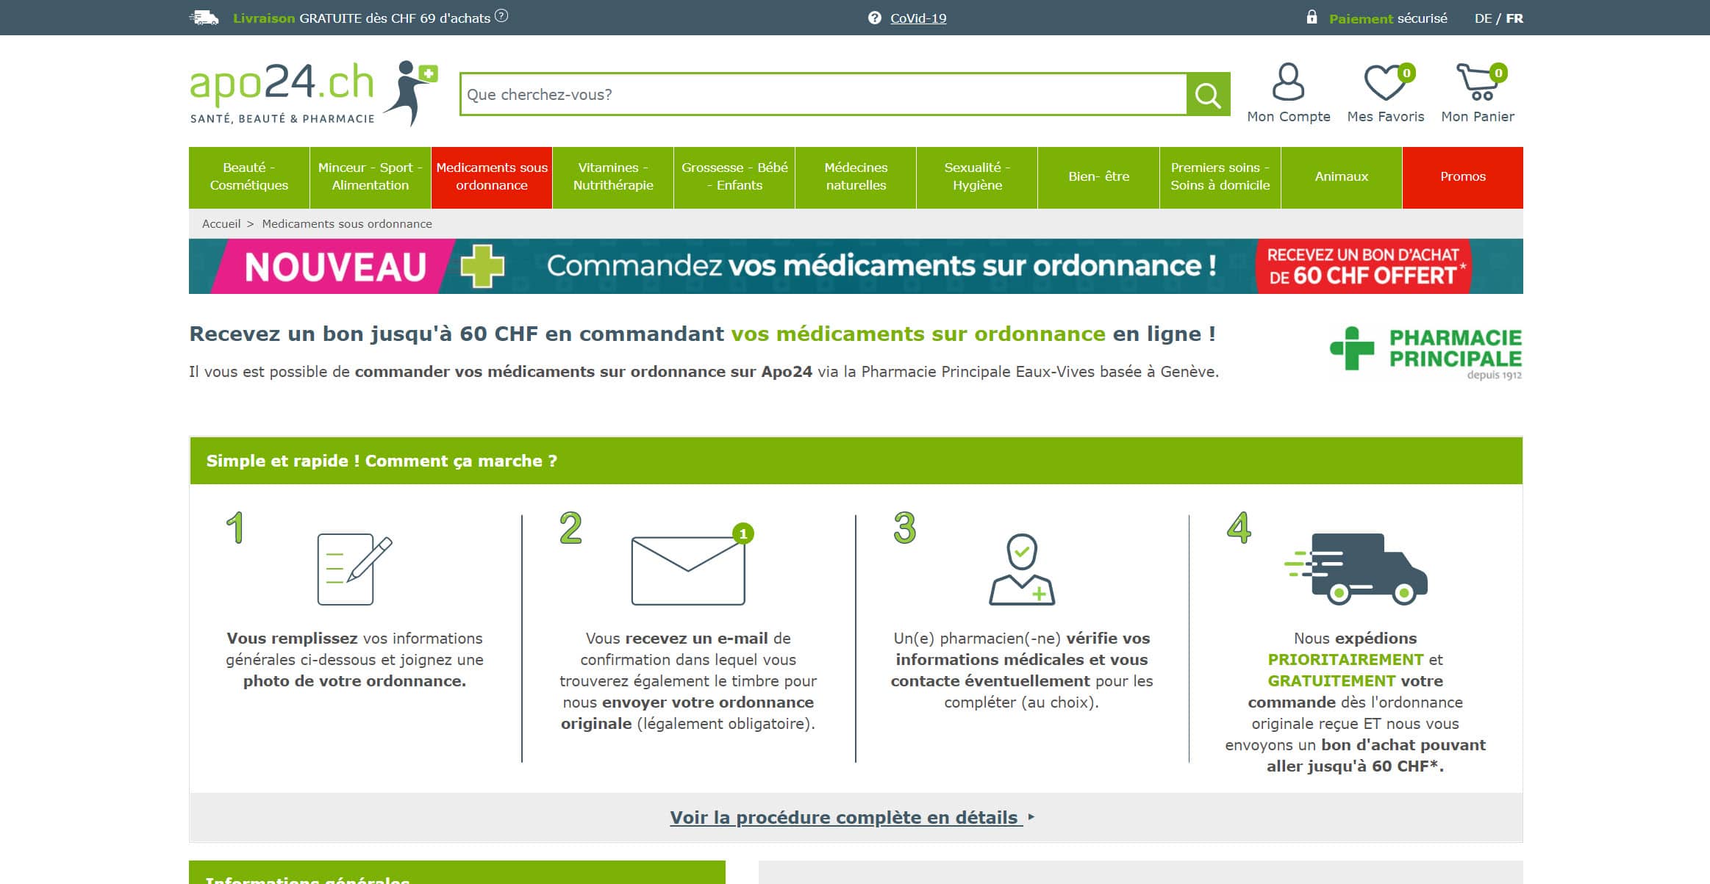Click vos médicaments sur ordonnance green heading text

coord(918,334)
